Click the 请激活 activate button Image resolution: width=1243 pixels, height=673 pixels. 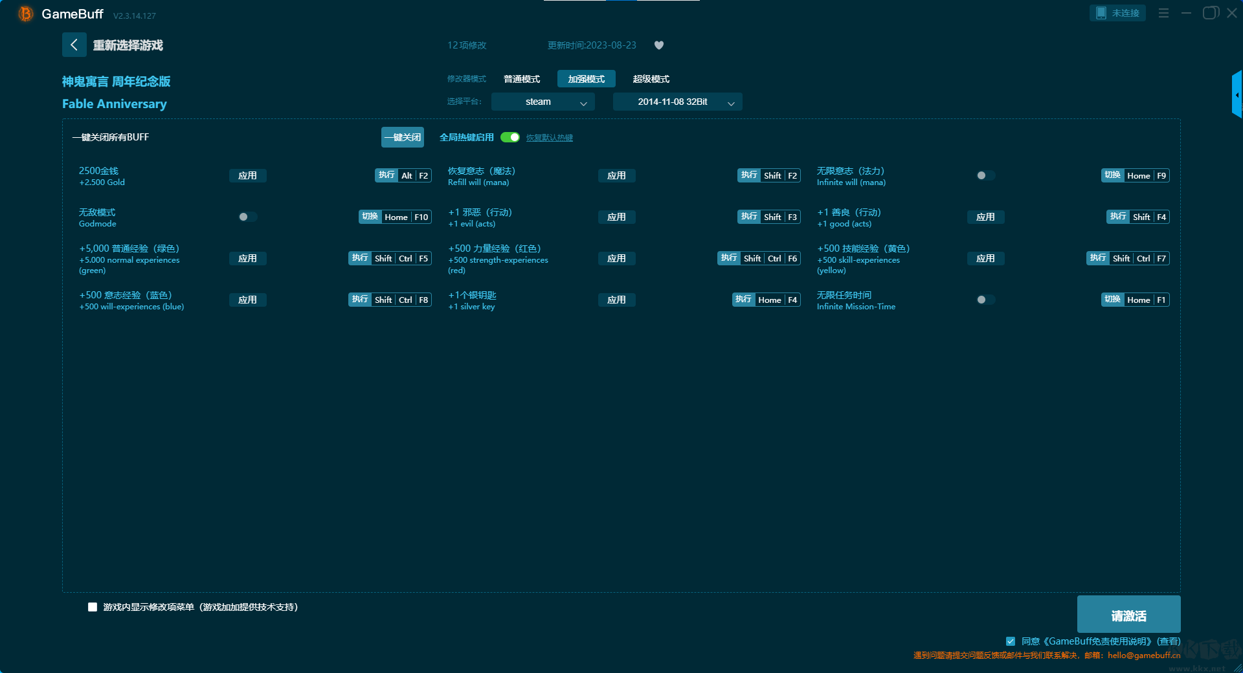(1128, 615)
